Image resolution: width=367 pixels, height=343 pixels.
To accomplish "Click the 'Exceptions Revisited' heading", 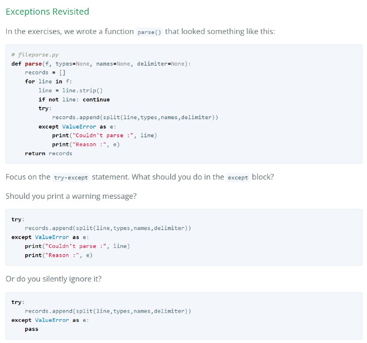I will pyautogui.click(x=47, y=12).
